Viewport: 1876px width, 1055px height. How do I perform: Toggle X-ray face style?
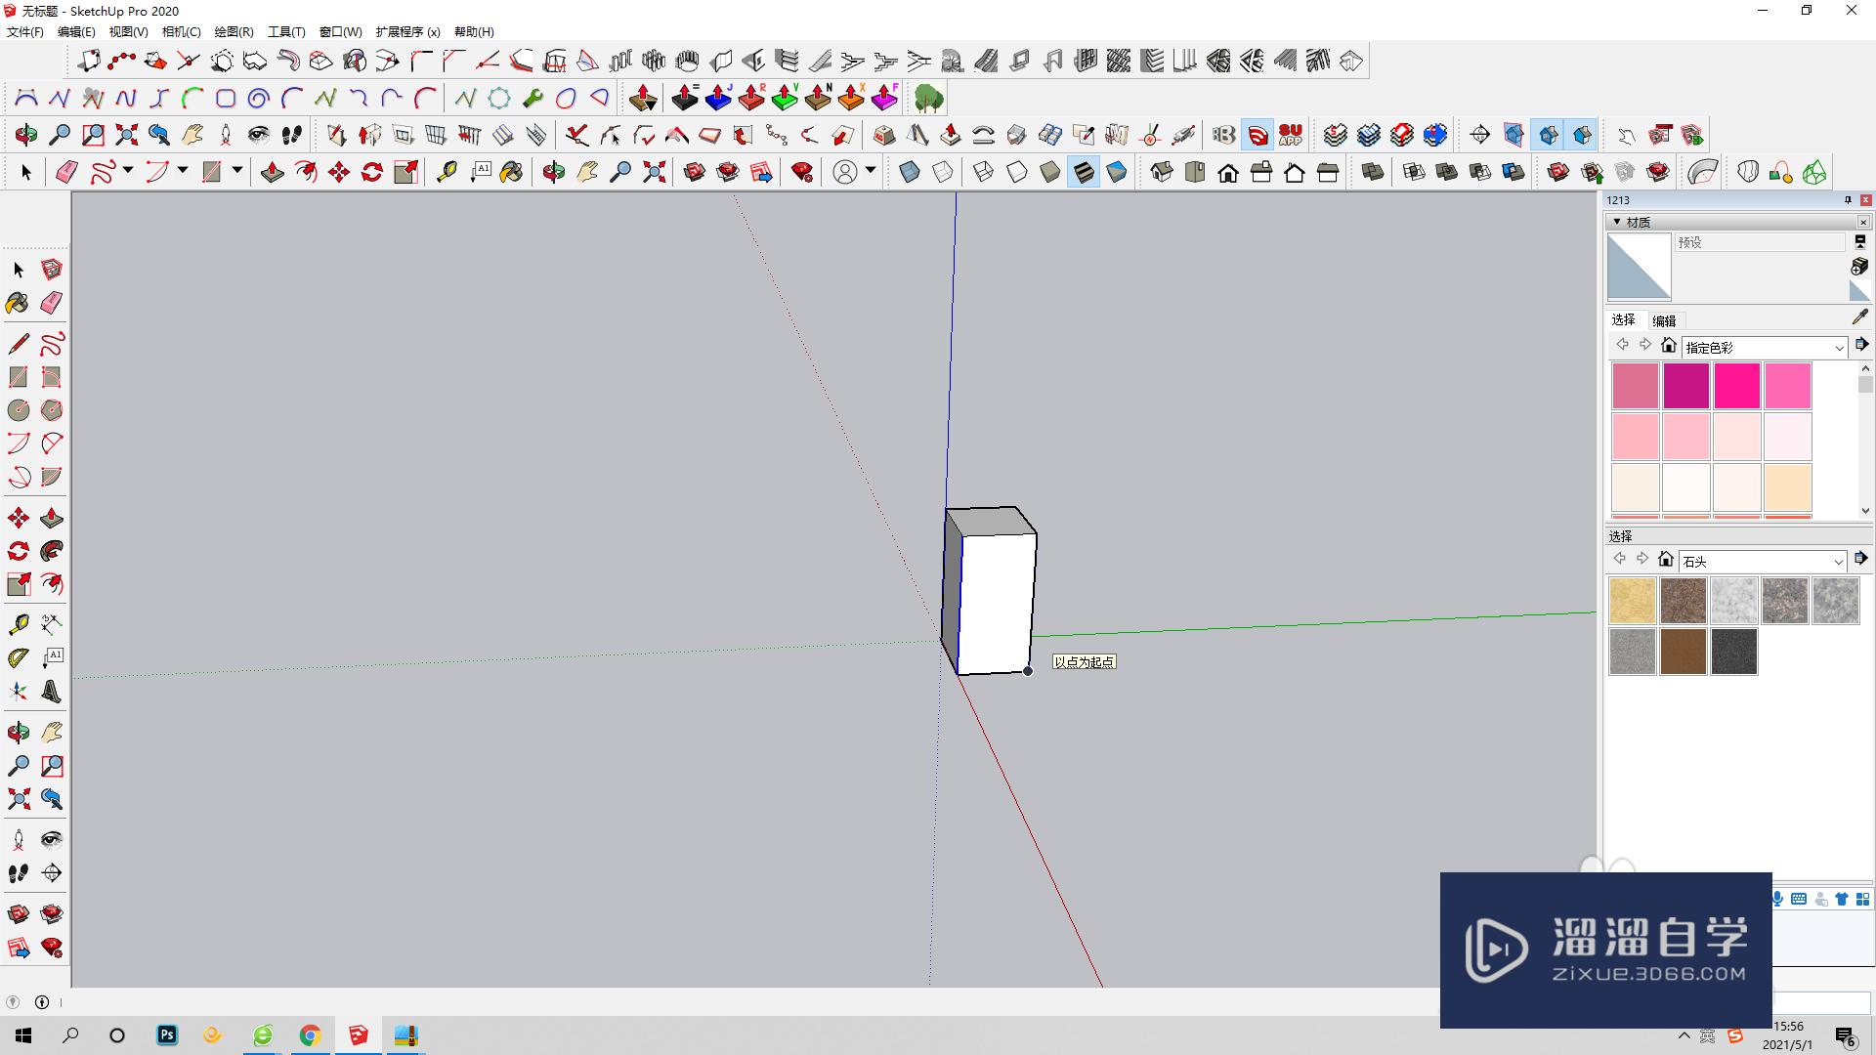click(x=910, y=173)
